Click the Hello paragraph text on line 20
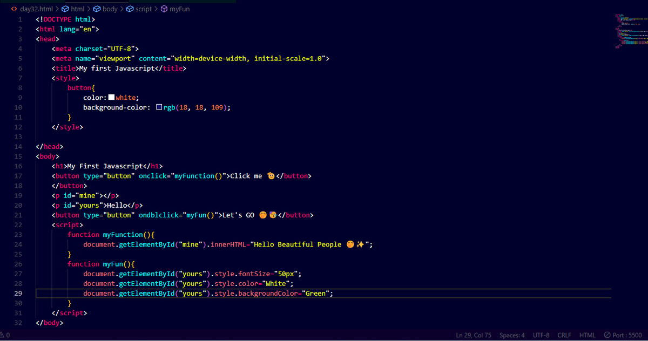Screen dimensions: 648x341 coord(117,205)
